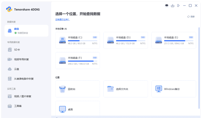Click the 桌面 desktop icon
The width and height of the screenshot is (202, 118).
click(x=62, y=109)
